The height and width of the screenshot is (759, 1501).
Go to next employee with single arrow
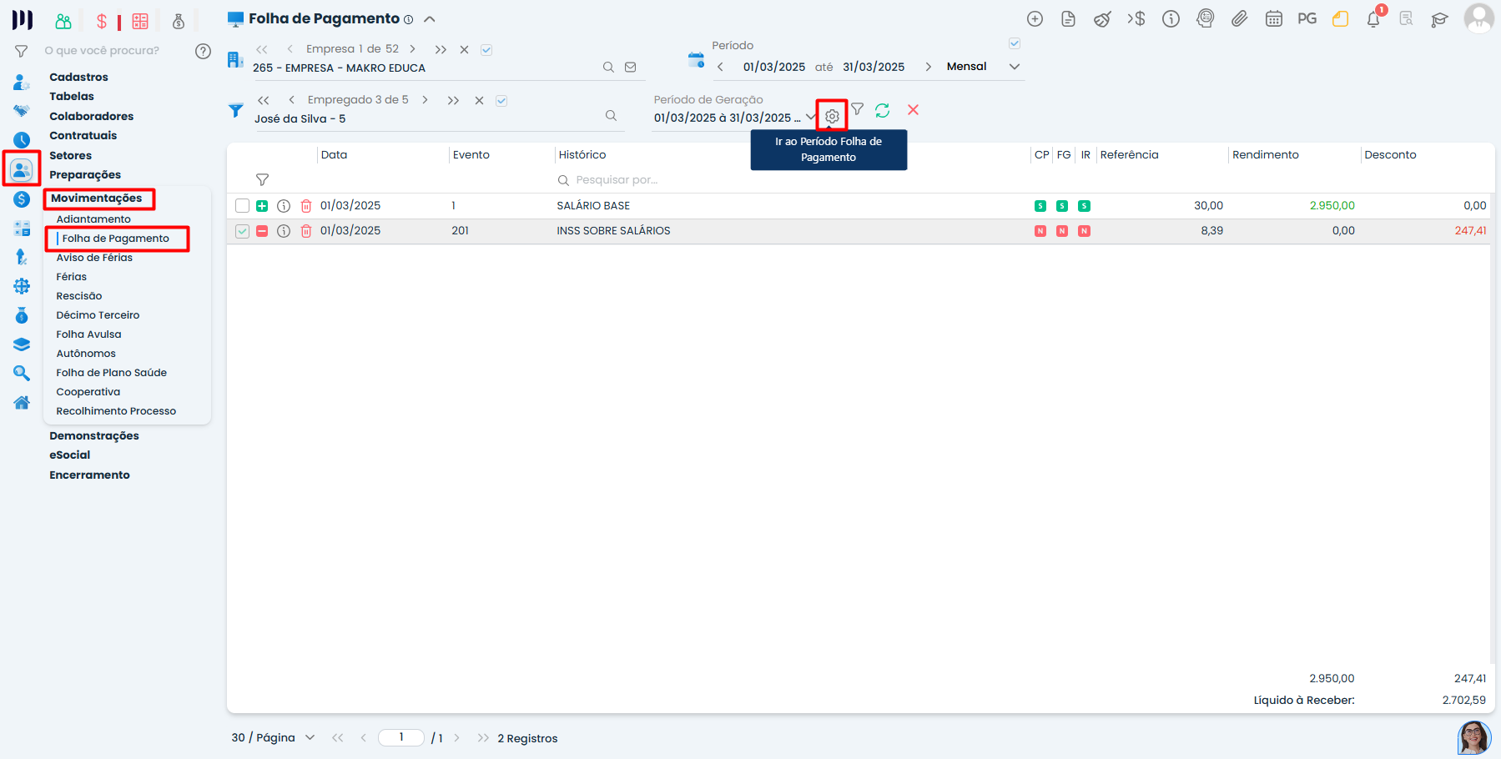pyautogui.click(x=425, y=100)
